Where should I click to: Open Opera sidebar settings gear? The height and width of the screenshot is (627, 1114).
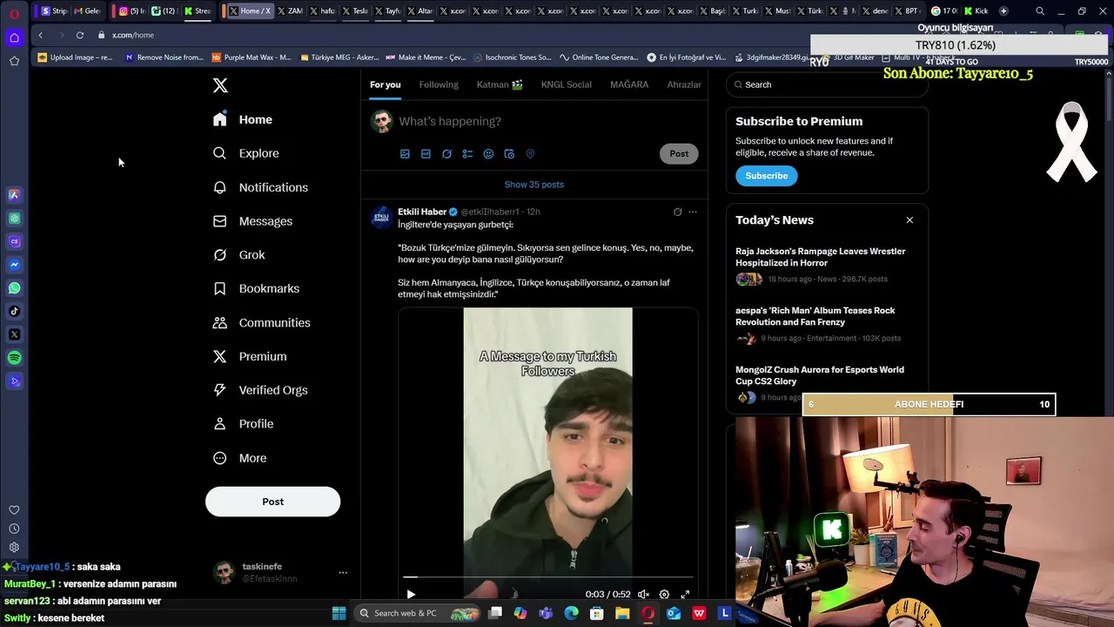point(14,548)
